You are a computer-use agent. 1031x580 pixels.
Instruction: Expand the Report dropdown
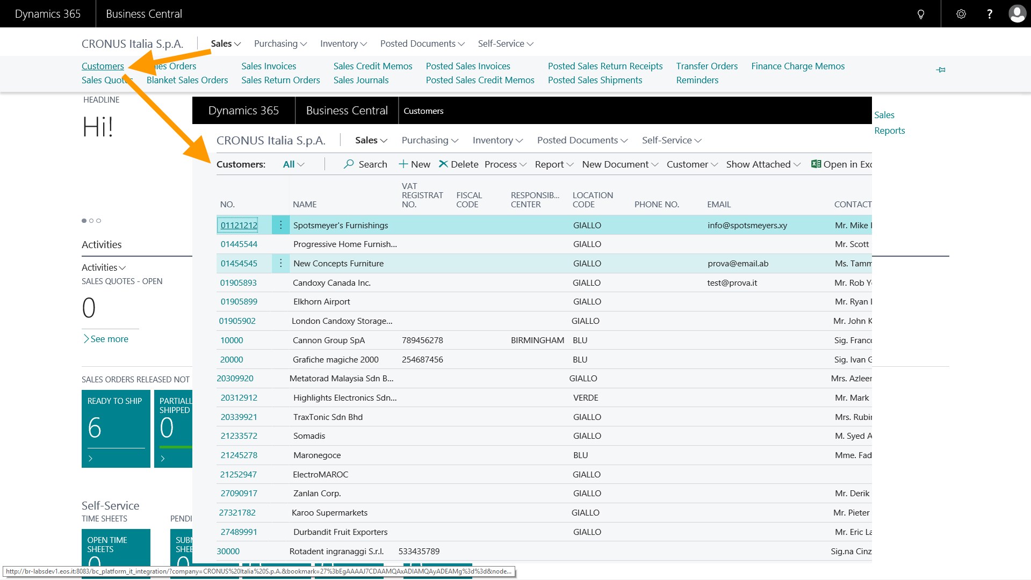point(554,164)
